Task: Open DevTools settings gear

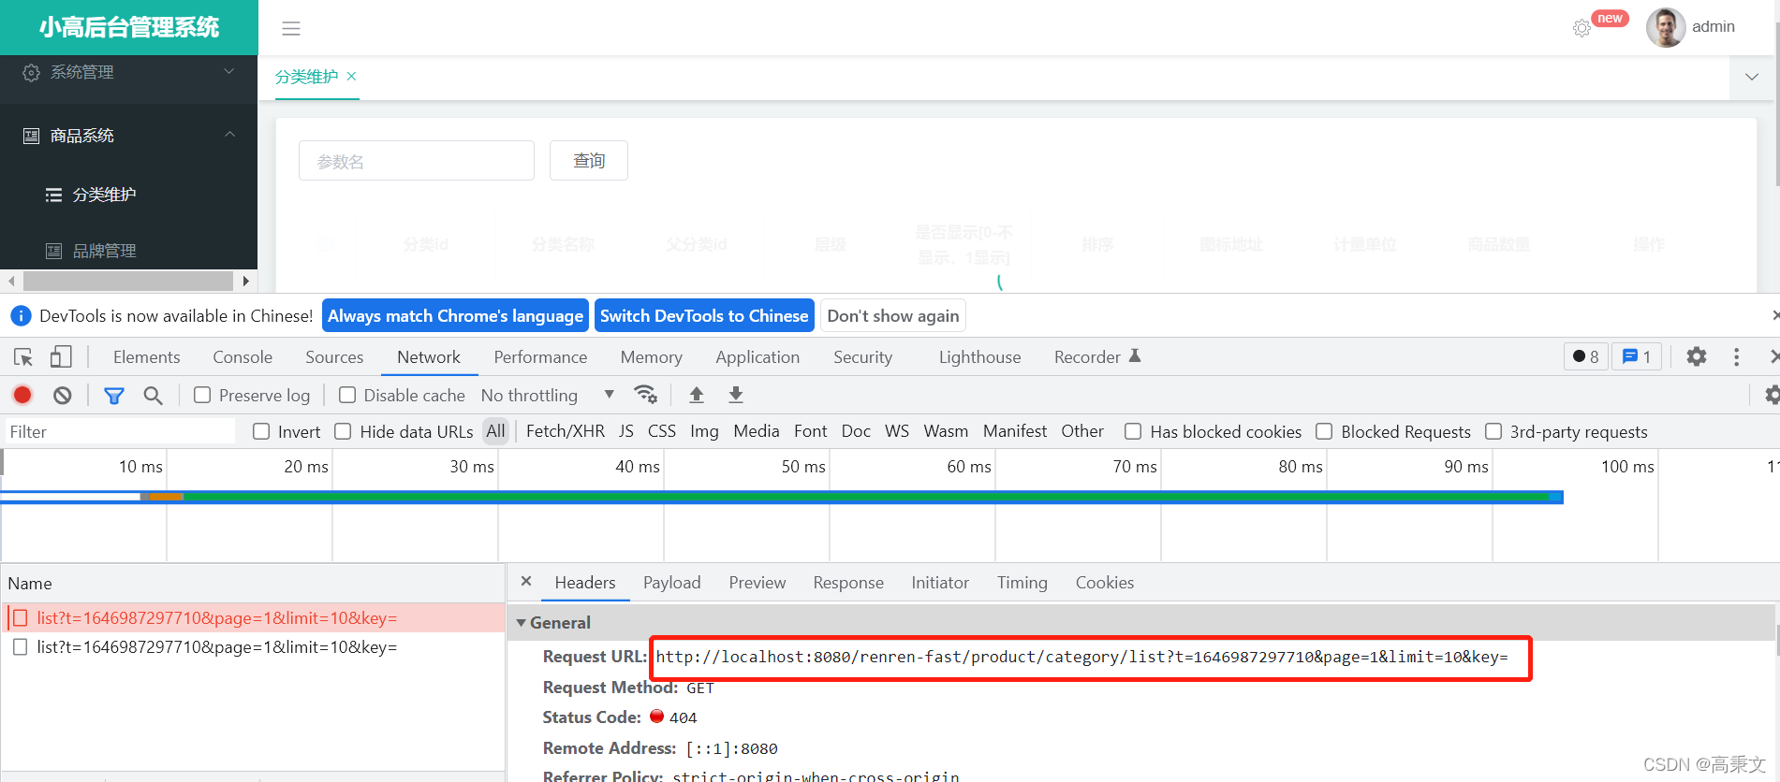Action: tap(1697, 356)
